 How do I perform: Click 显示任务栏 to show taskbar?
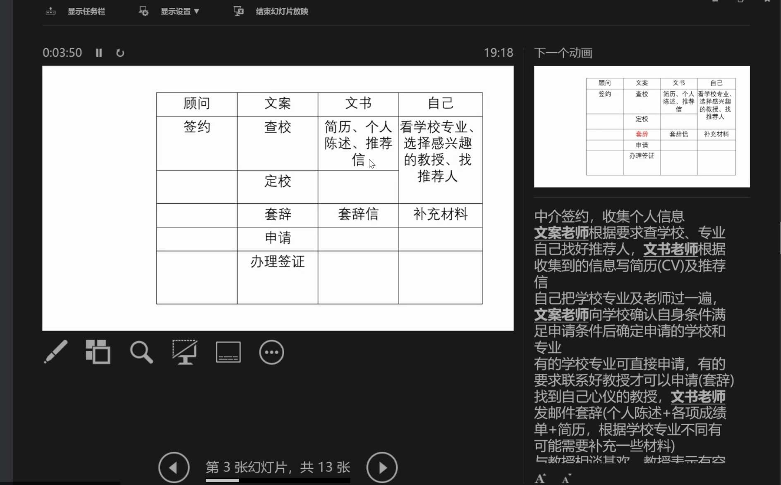pyautogui.click(x=86, y=12)
